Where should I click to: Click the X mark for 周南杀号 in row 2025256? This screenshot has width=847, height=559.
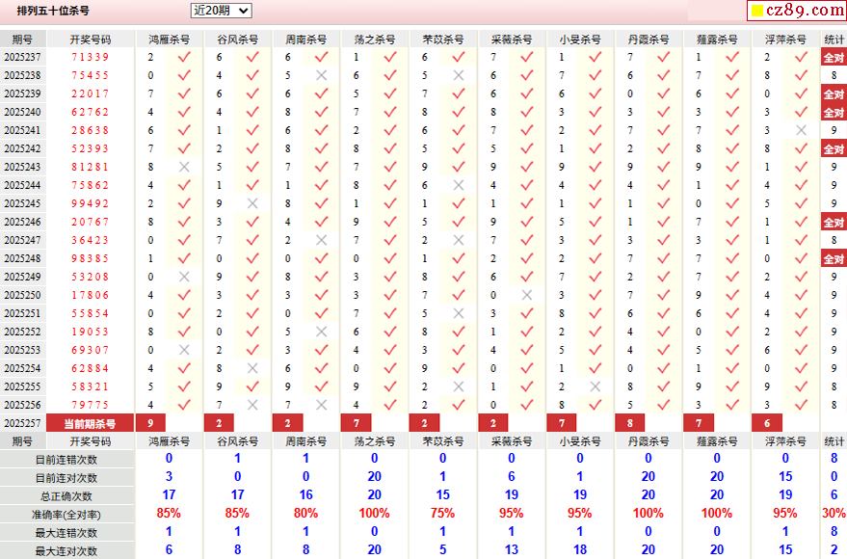click(x=322, y=405)
